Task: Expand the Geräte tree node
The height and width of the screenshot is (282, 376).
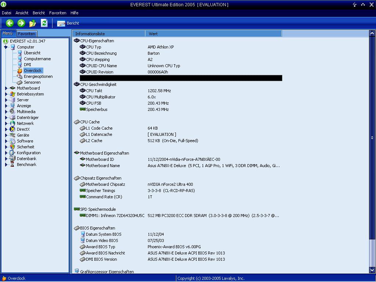Action: point(6,135)
